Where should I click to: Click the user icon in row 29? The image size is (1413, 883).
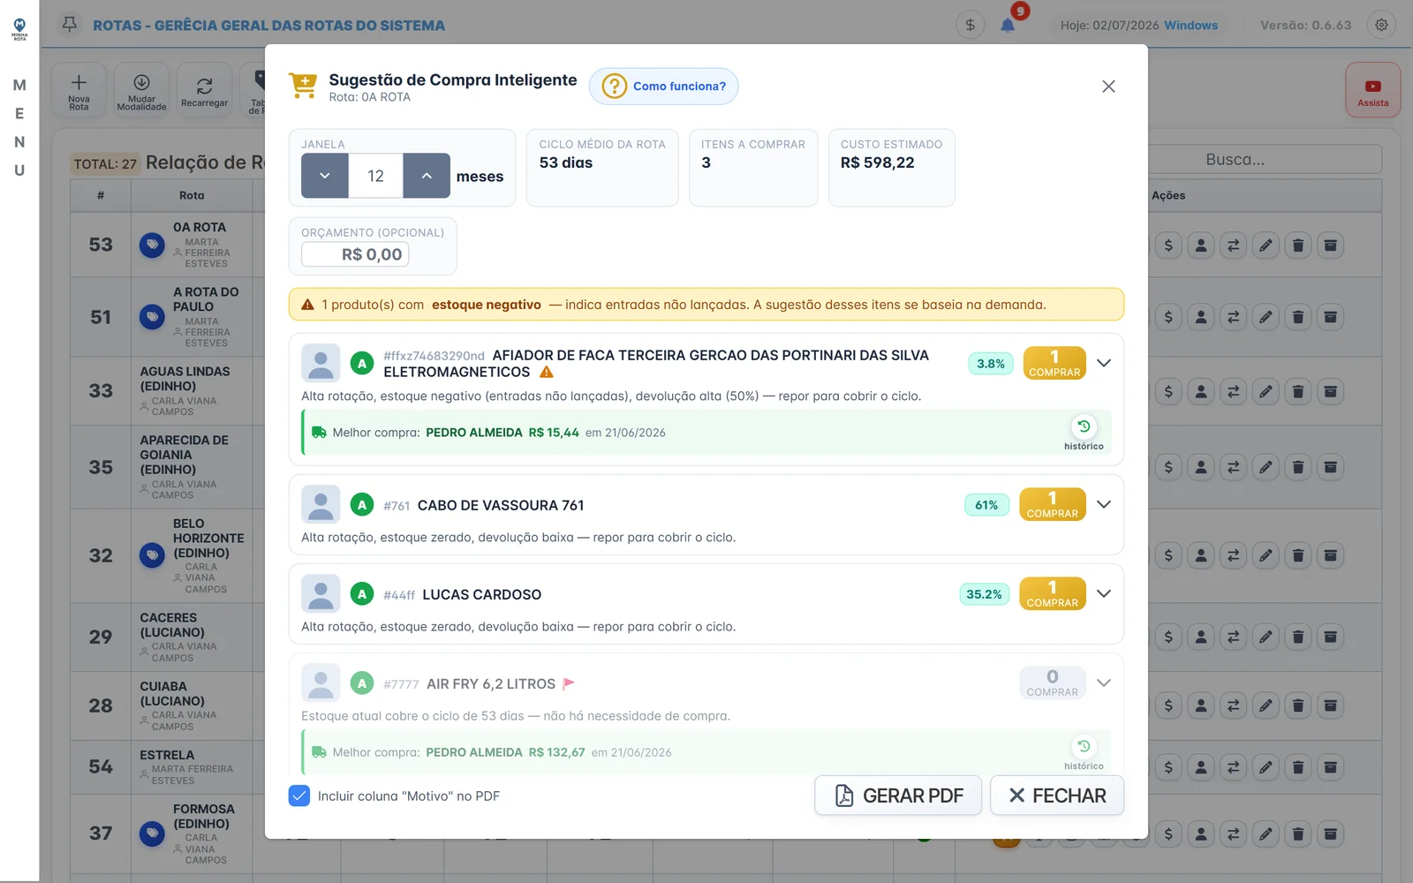1201,637
